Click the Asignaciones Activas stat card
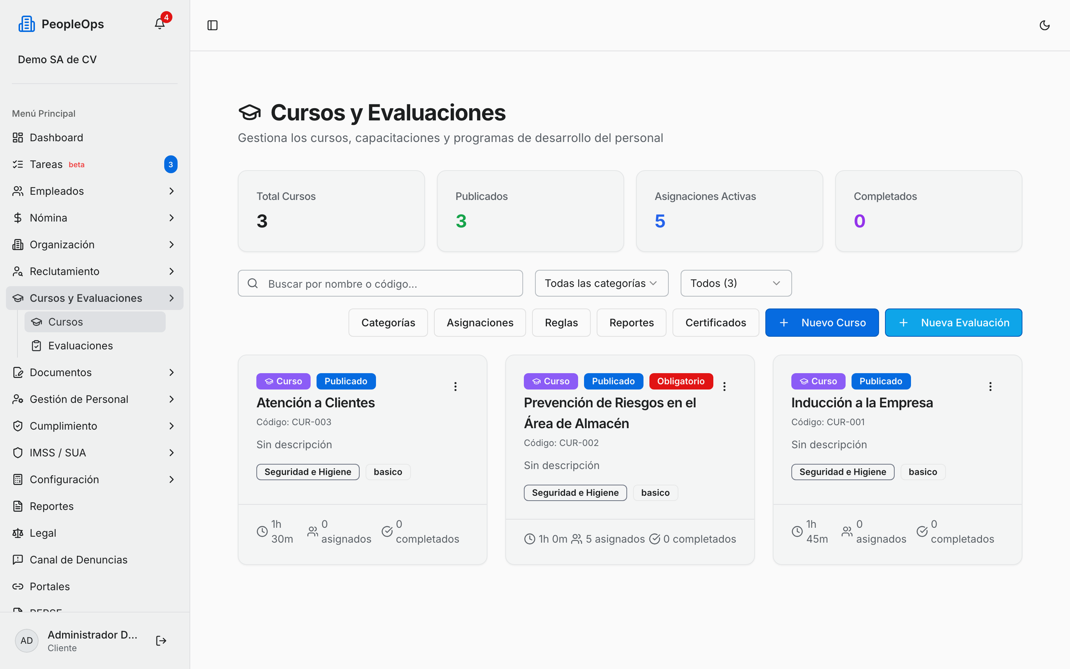 coord(729,211)
